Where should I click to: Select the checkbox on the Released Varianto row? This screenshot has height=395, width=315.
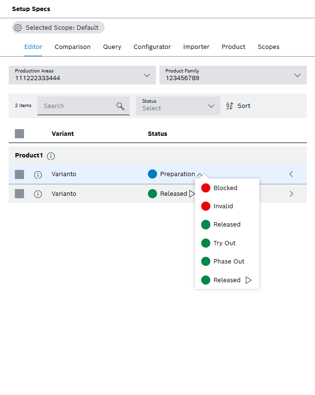[x=19, y=193]
